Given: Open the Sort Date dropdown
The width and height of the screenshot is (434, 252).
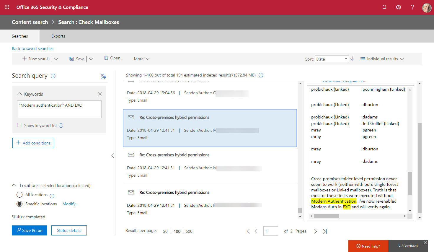Looking at the screenshot, I should (332, 59).
